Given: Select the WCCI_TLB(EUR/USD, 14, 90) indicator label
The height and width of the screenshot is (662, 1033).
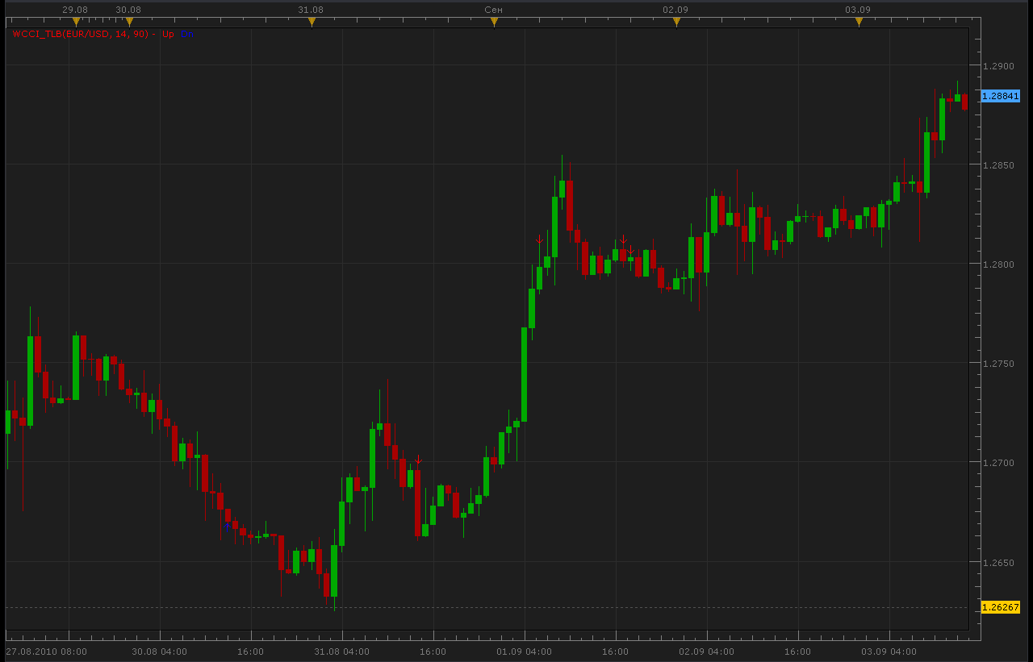Looking at the screenshot, I should tap(81, 34).
